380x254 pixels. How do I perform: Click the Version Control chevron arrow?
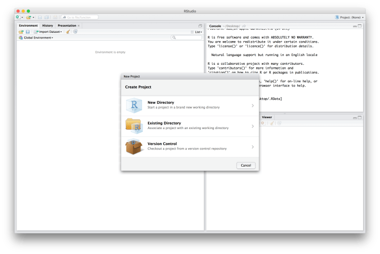click(x=252, y=147)
